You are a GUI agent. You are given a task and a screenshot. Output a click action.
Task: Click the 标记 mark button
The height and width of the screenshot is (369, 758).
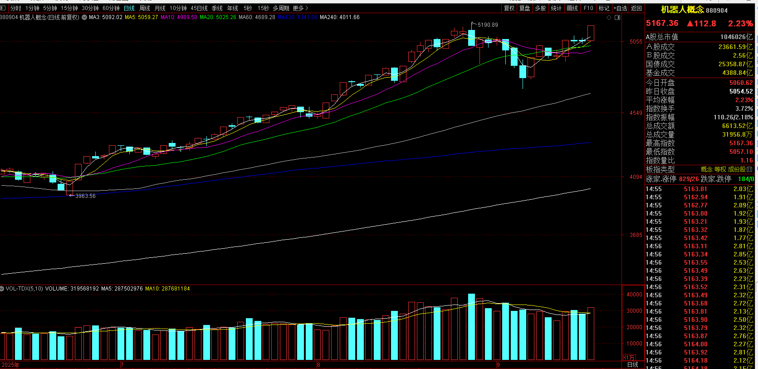coord(604,8)
